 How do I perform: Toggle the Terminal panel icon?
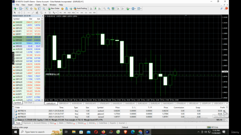(x=40, y=9)
